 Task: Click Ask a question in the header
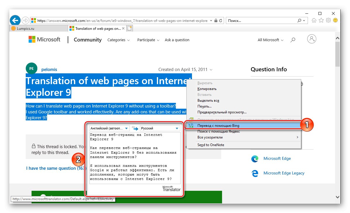[177, 40]
